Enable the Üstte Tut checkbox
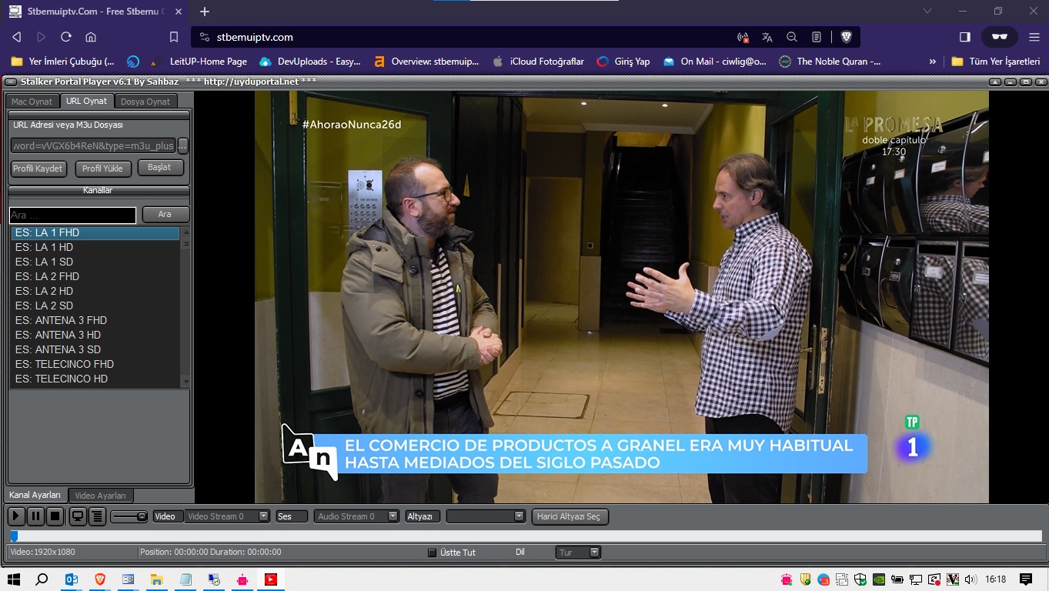 [x=432, y=553]
